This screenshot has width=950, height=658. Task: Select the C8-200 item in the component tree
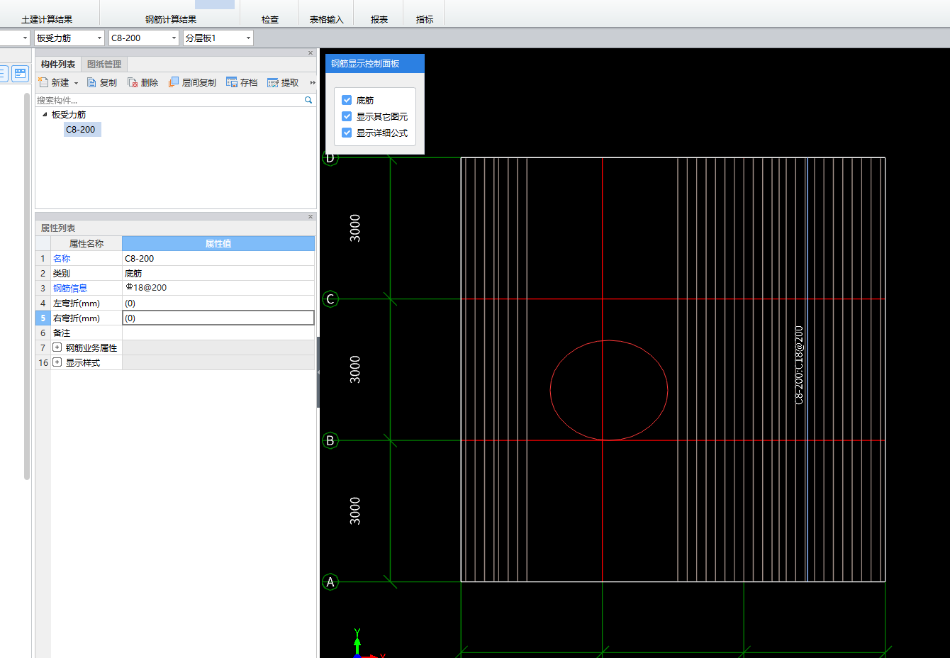(81, 129)
